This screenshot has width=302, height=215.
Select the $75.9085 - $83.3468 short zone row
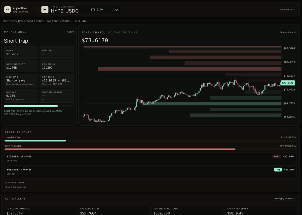pos(151,158)
